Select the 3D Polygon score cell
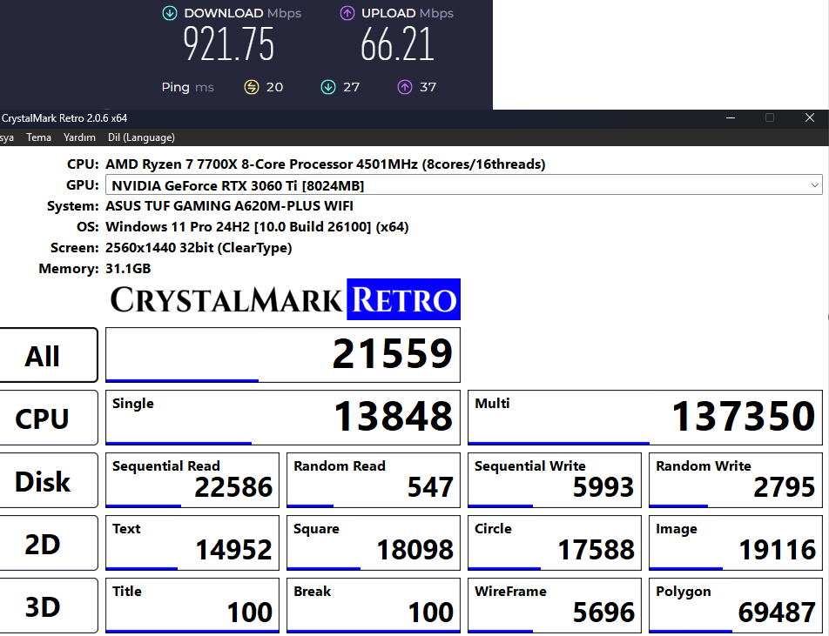 [736, 606]
